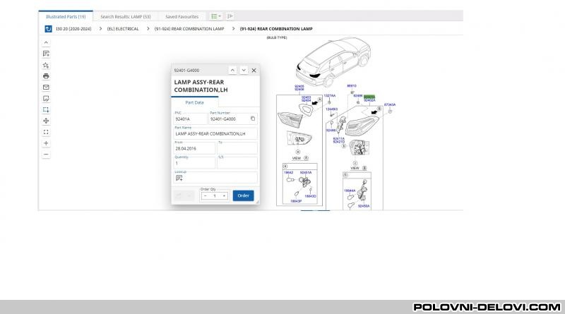Go to previous part with up chevron

coord(232,71)
